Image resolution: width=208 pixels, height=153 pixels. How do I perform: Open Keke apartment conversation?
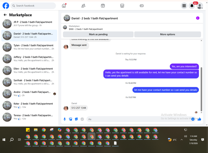[x=29, y=105]
